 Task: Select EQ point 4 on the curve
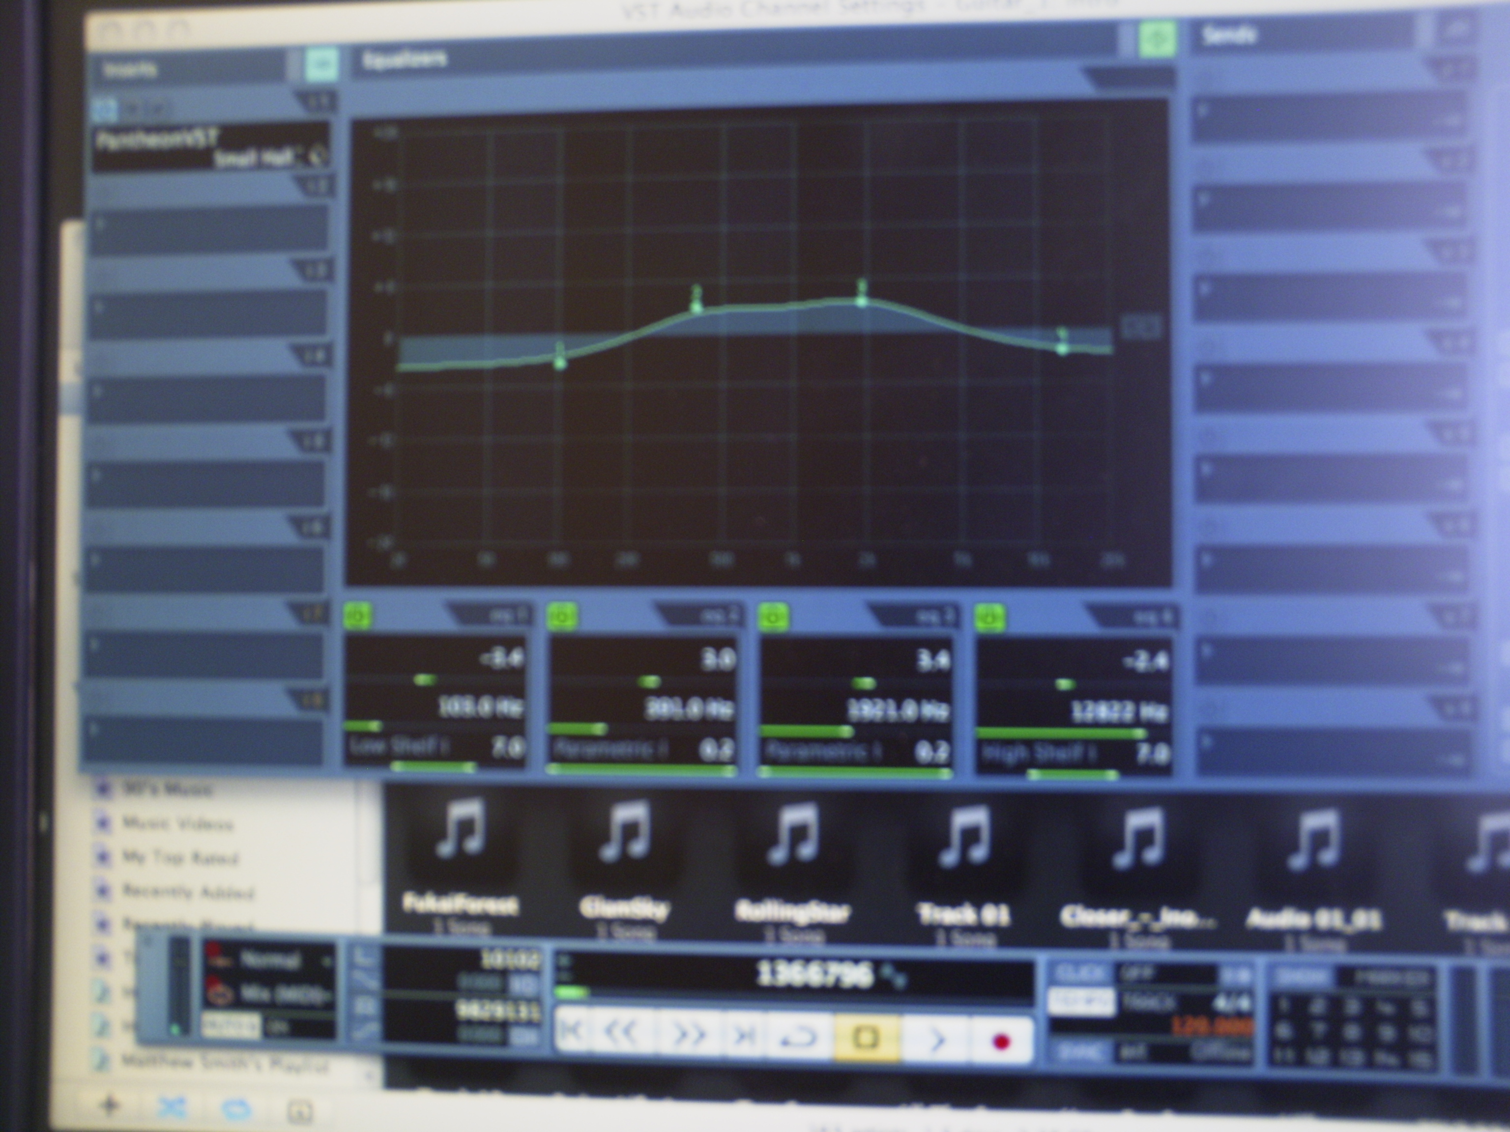pyautogui.click(x=1062, y=348)
